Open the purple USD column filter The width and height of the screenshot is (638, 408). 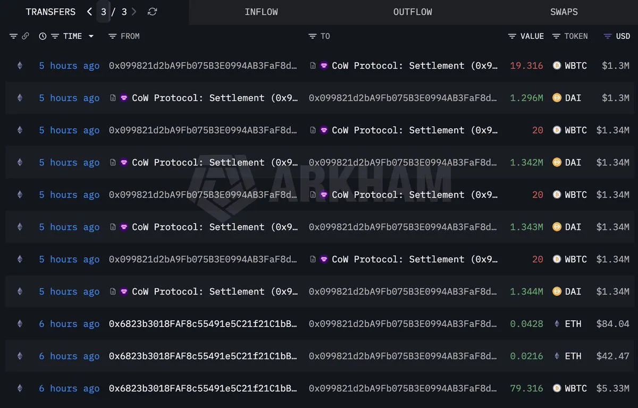pyautogui.click(x=608, y=36)
